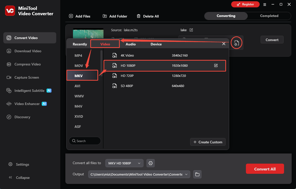This screenshot has height=189, width=296.
Task: Edit the output file name lake
Action: 191,30
